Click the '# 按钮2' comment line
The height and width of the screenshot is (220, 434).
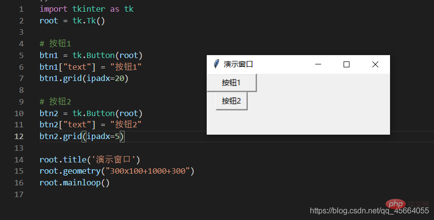pos(55,101)
